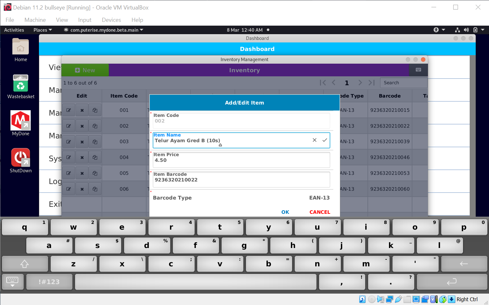489x305 pixels.
Task: Open VirtualBox Input menu
Action: pyautogui.click(x=85, y=20)
